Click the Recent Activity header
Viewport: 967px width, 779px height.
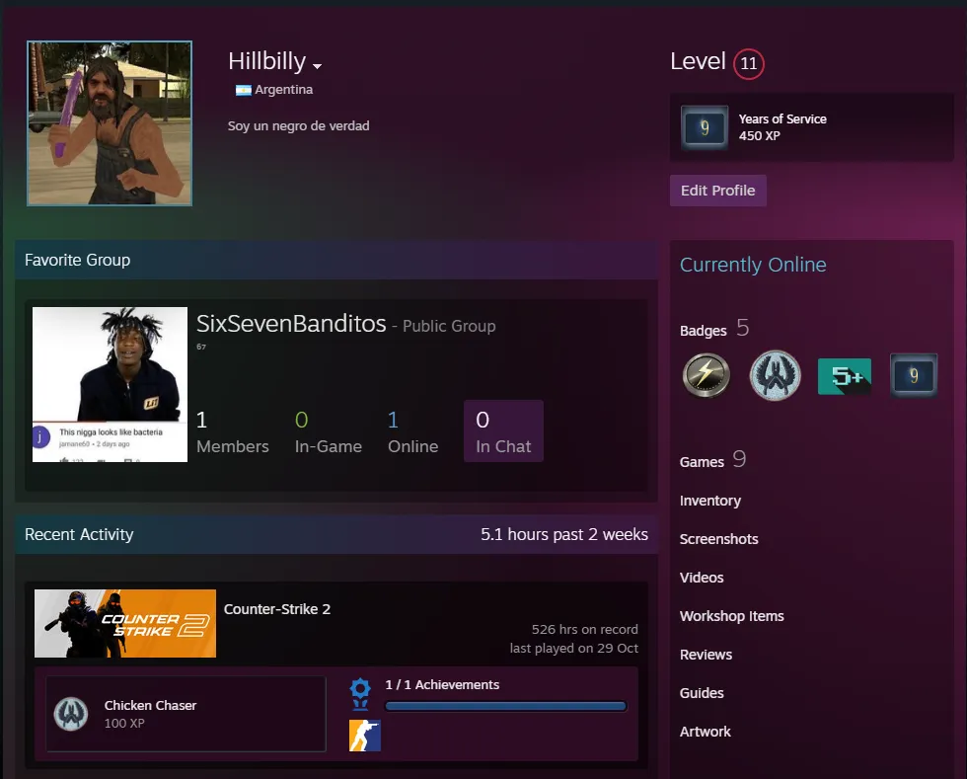[79, 534]
